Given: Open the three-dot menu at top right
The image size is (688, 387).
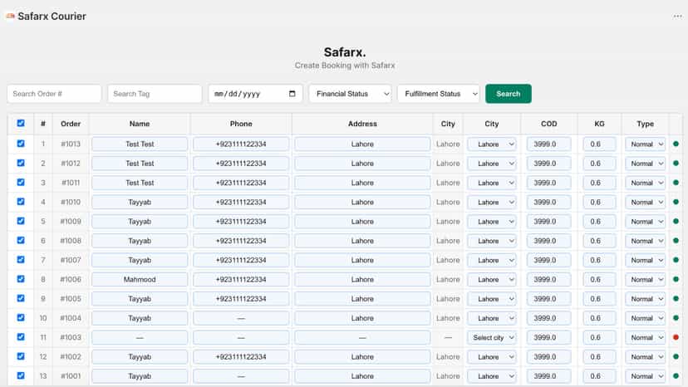Looking at the screenshot, I should click(677, 17).
